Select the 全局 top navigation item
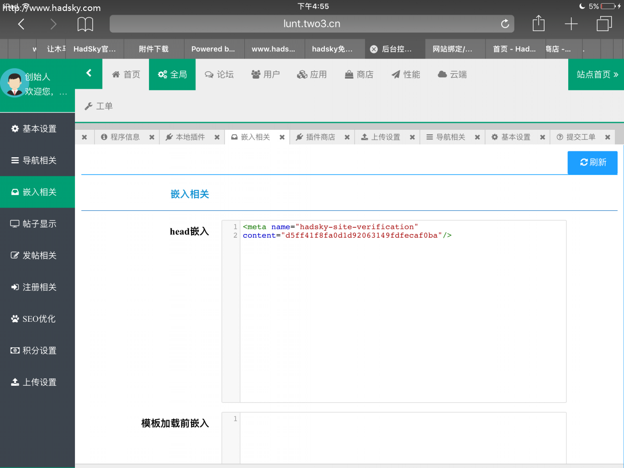Viewport: 624px width, 468px height. click(x=172, y=74)
